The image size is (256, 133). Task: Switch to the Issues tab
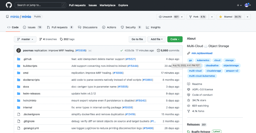pyautogui.click(x=33, y=27)
